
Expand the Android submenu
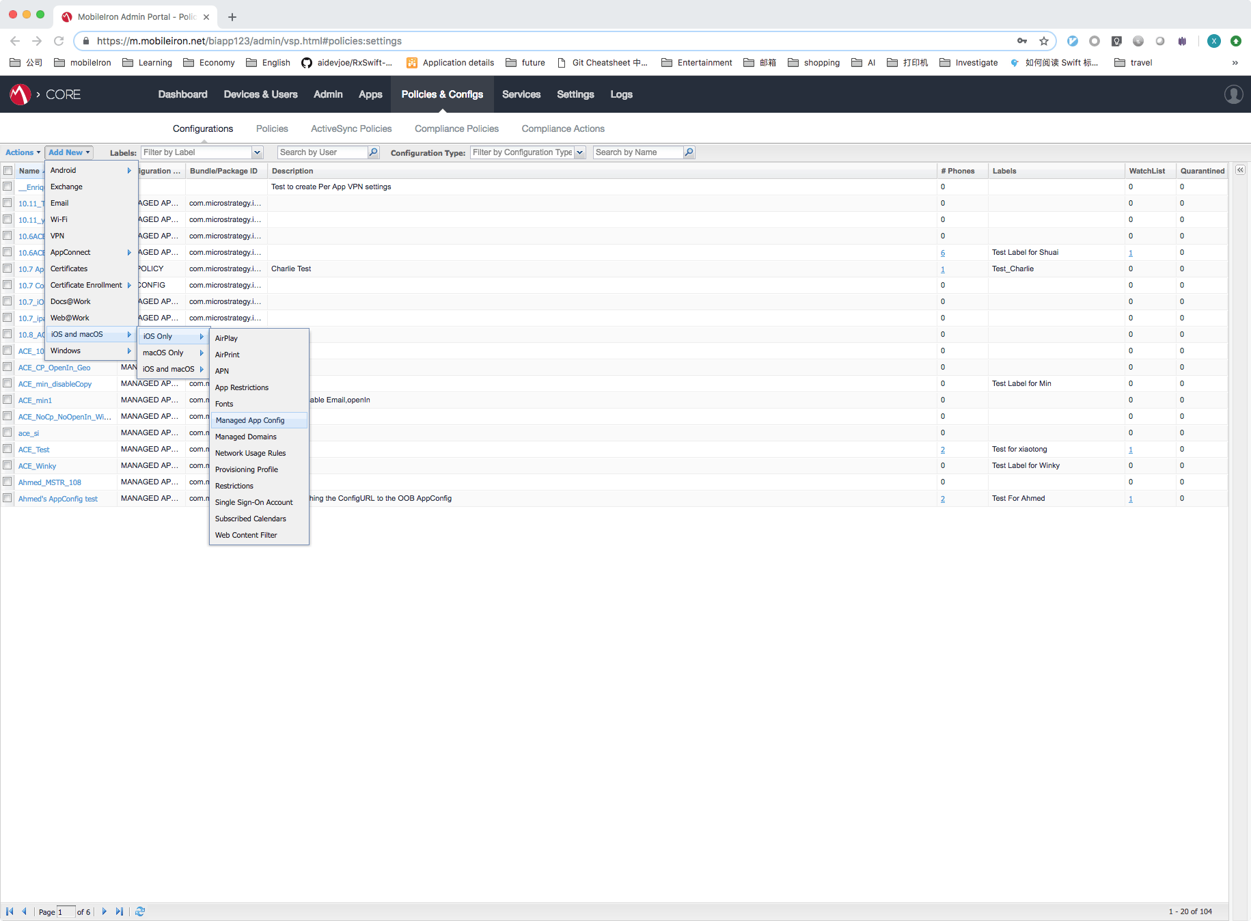(92, 170)
